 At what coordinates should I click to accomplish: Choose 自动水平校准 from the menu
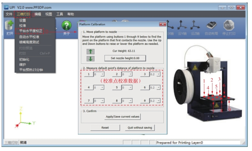click(29, 37)
